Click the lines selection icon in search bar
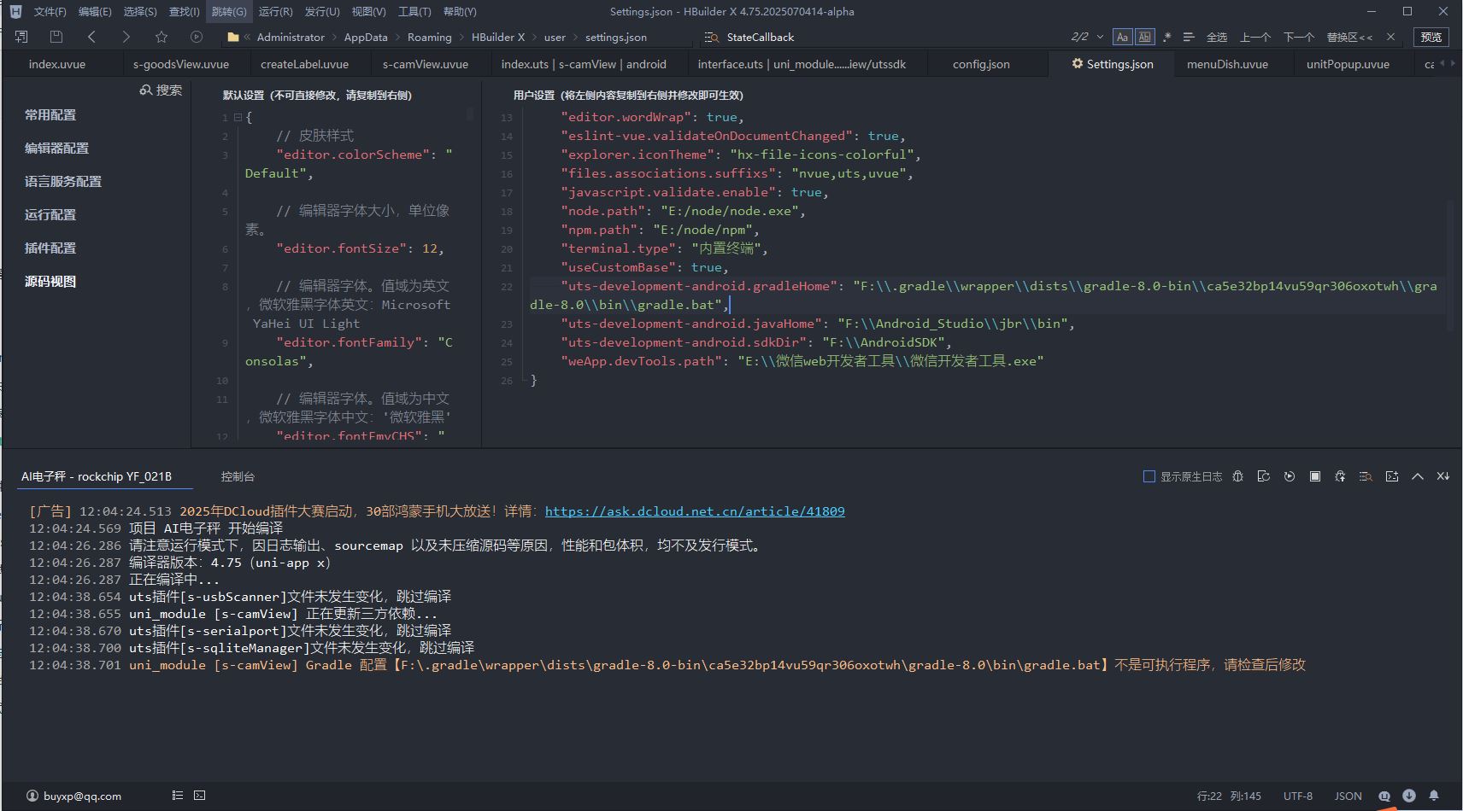The image size is (1463, 811). point(1189,37)
